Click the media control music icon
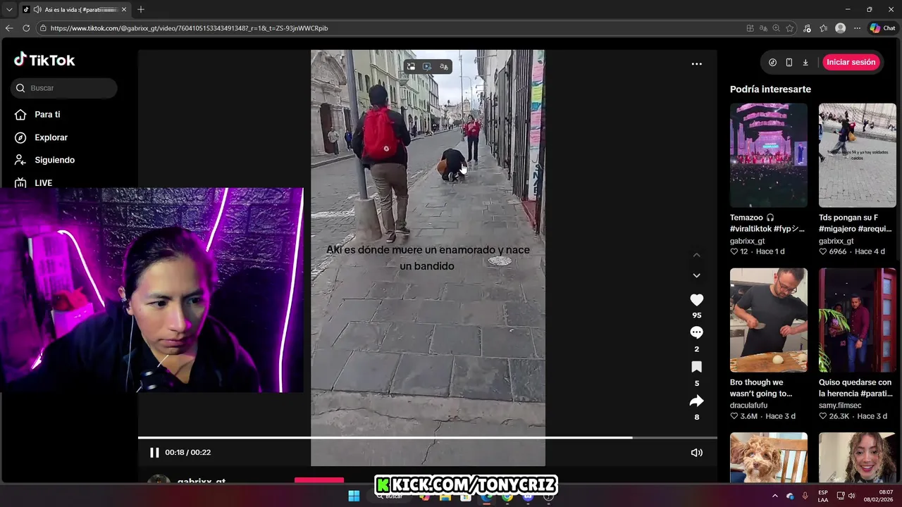The width and height of the screenshot is (902, 507). (x=807, y=28)
